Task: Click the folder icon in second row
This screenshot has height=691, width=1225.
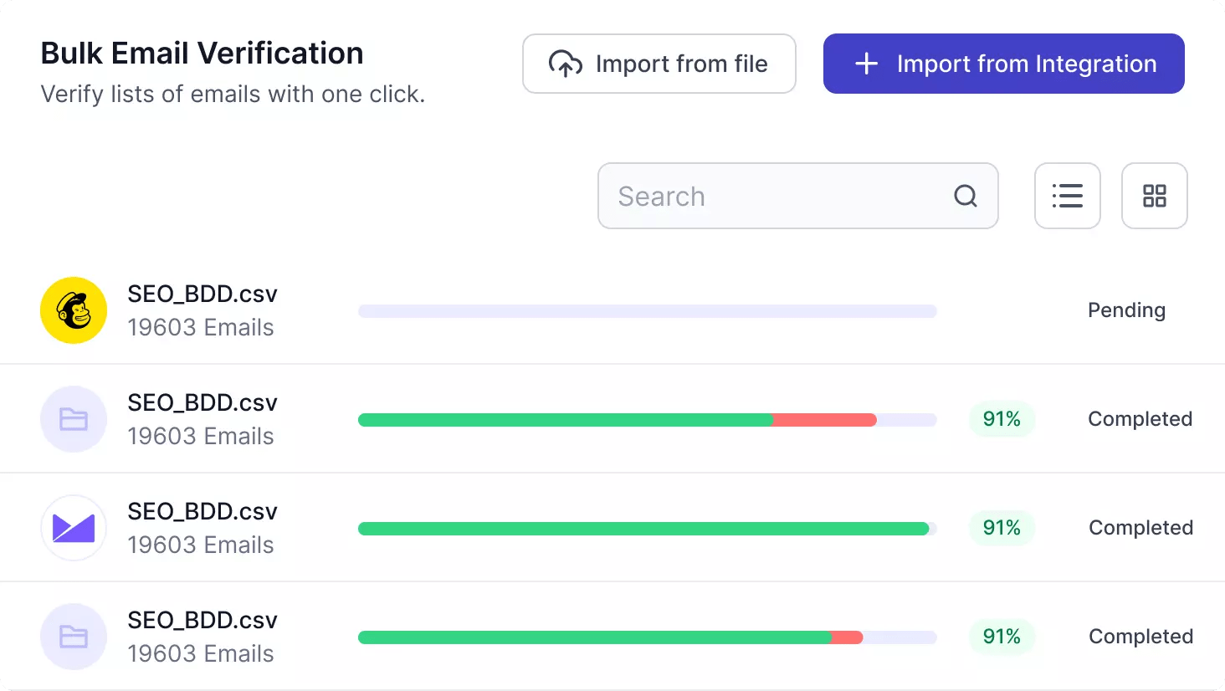Action: [x=74, y=419]
